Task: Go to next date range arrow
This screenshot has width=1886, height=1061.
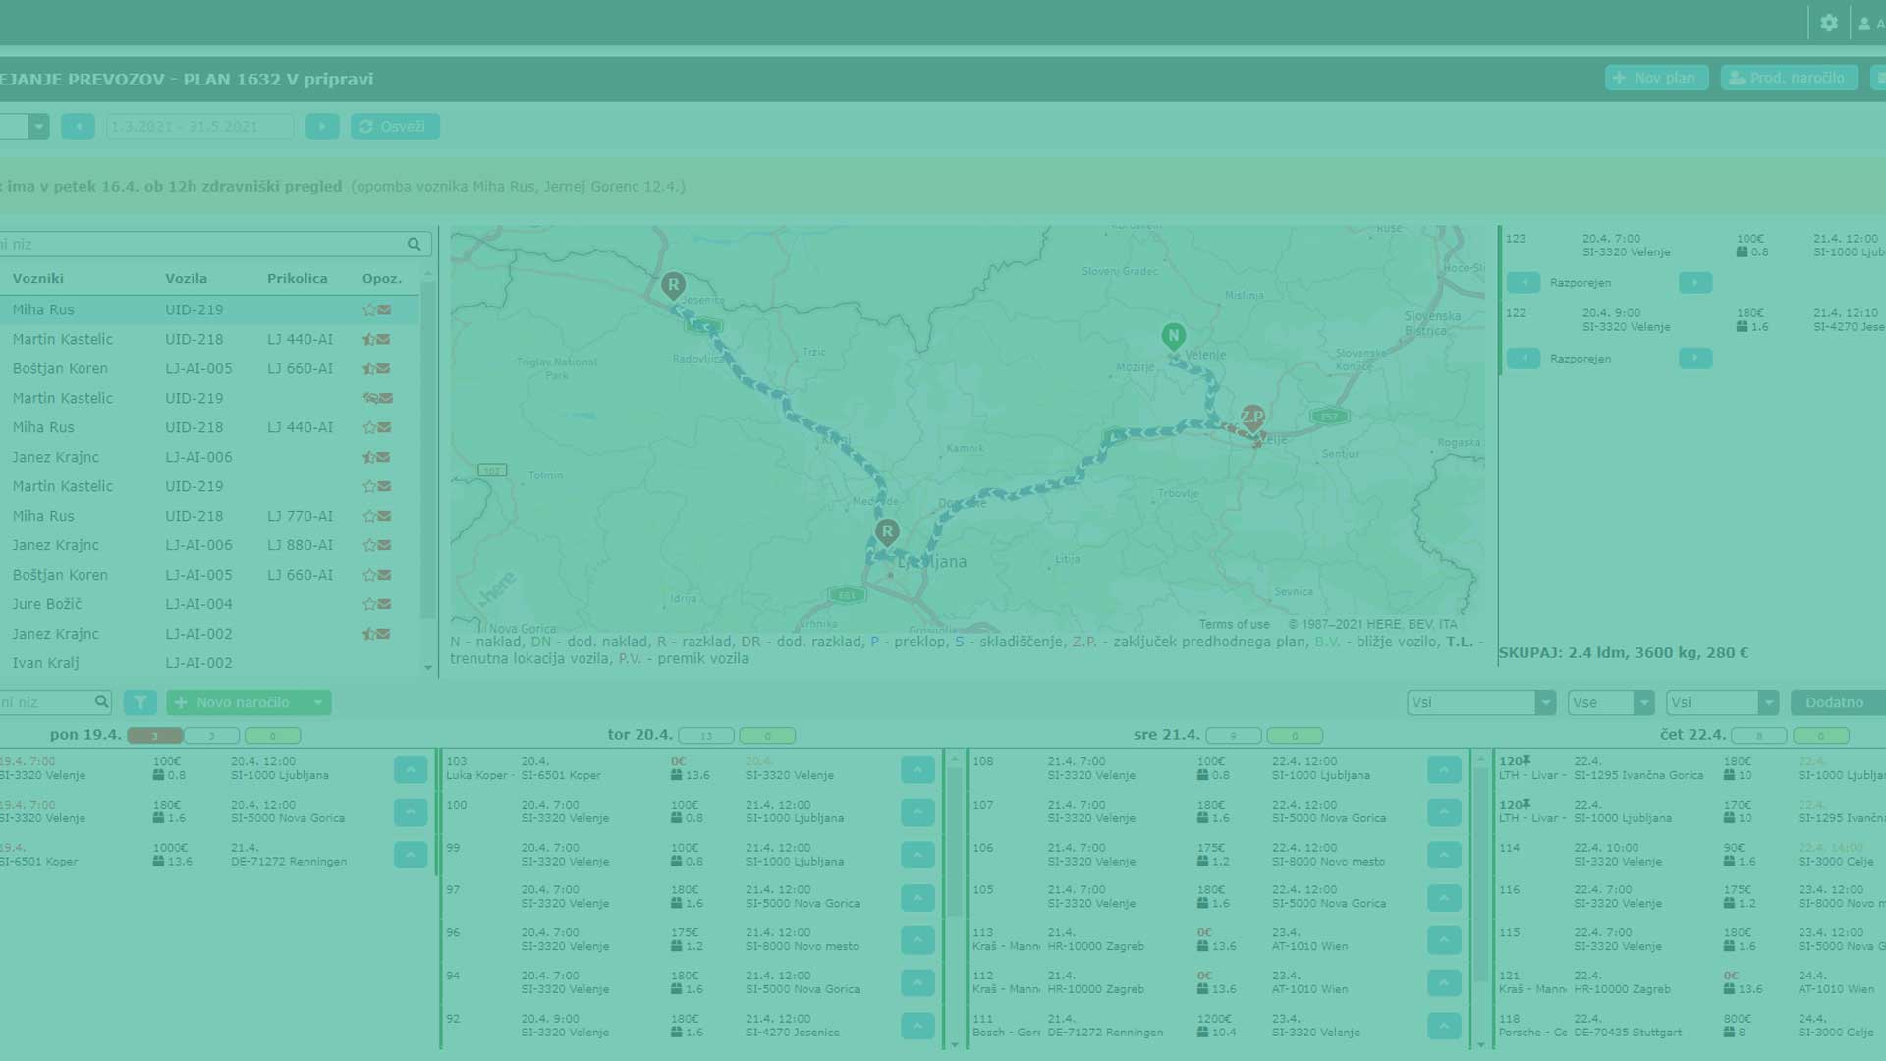Action: tap(322, 126)
